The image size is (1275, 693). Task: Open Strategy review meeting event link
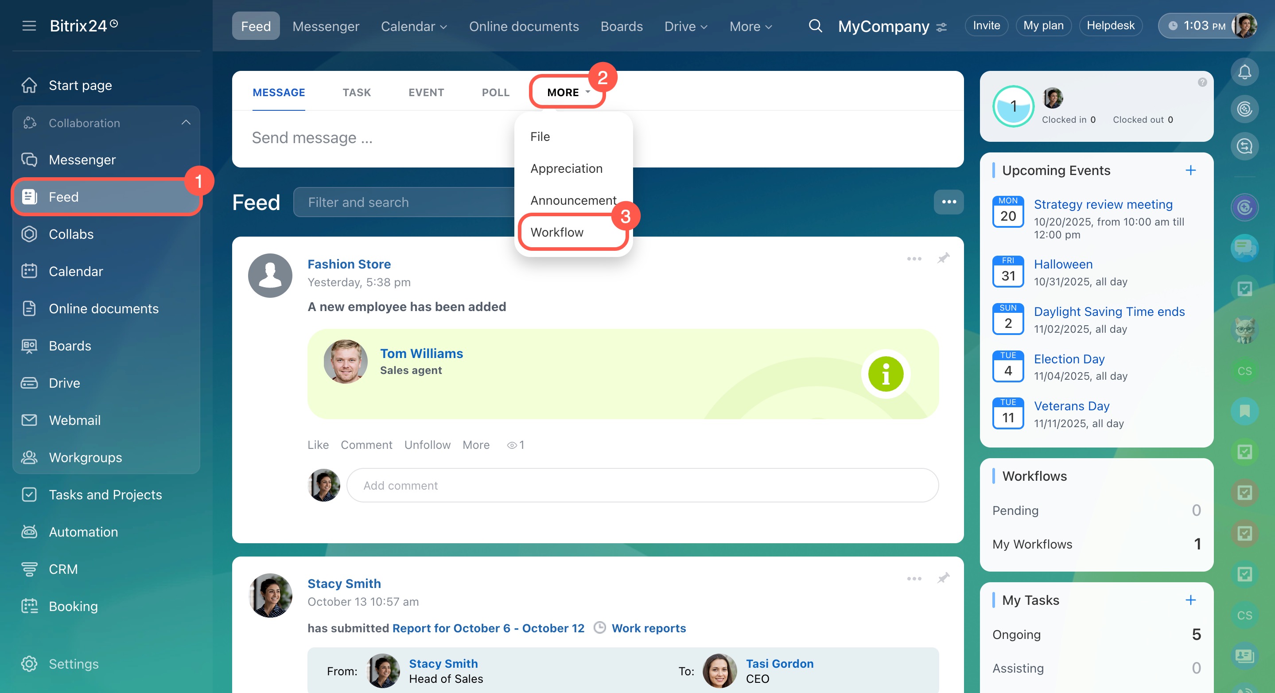point(1103,204)
